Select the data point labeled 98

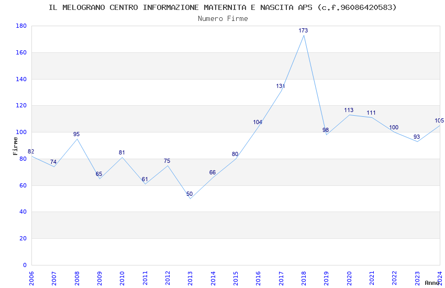click(326, 135)
